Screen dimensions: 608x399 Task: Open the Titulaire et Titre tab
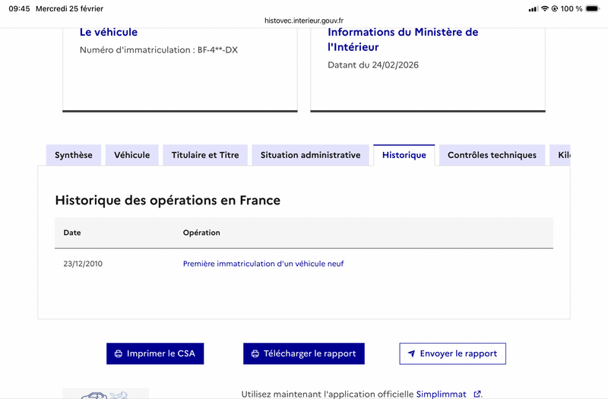click(x=205, y=155)
